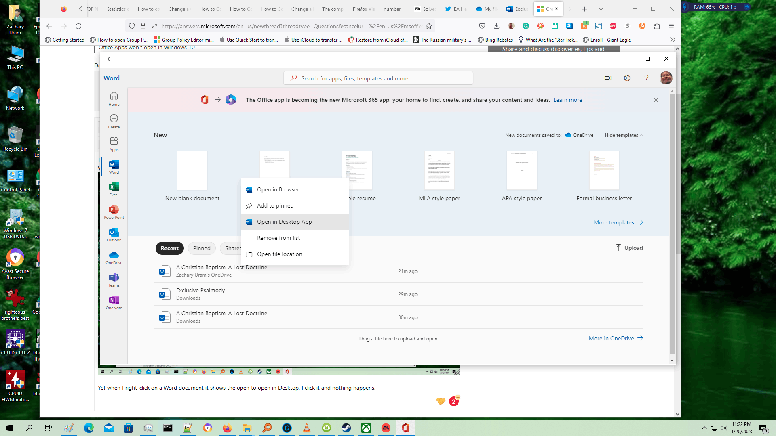Click the Upload button
Image resolution: width=776 pixels, height=436 pixels.
point(629,248)
